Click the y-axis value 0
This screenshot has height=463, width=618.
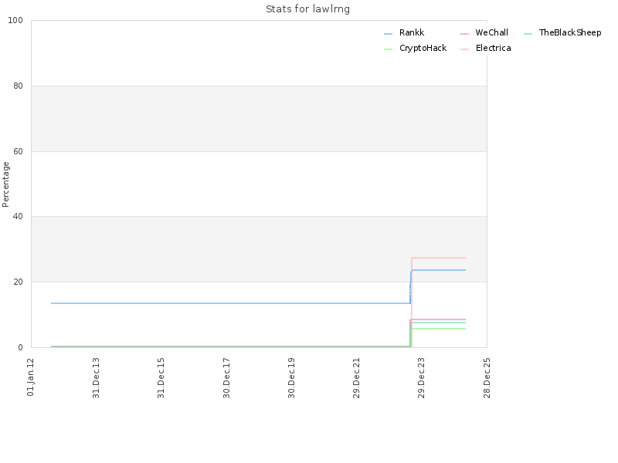pyautogui.click(x=21, y=348)
